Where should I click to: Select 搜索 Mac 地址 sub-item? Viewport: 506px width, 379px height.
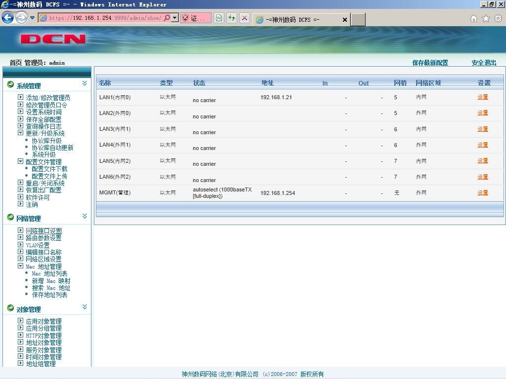[51, 288]
